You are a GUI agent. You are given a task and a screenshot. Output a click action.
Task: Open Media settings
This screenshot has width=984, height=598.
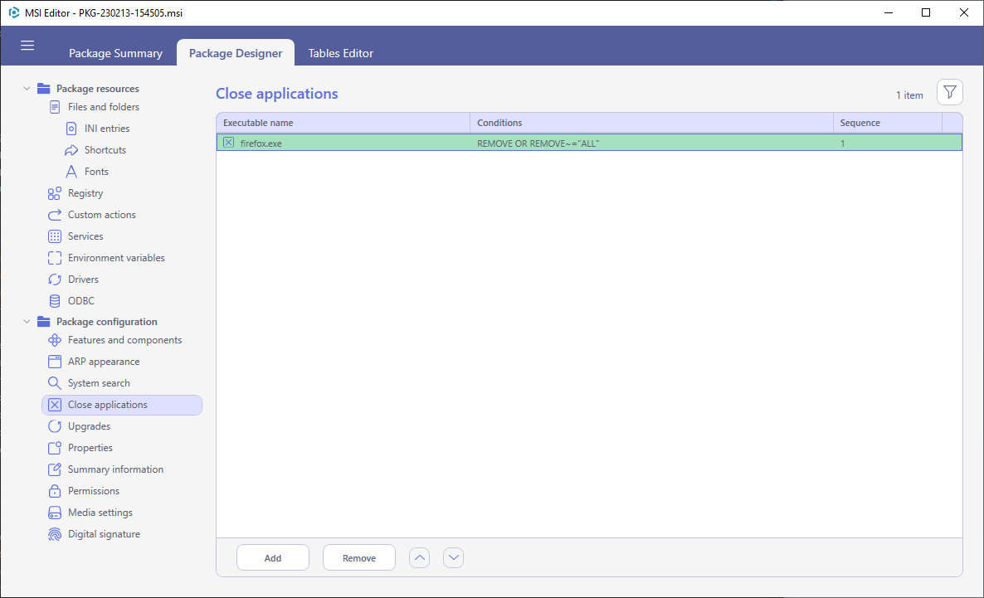coord(100,513)
